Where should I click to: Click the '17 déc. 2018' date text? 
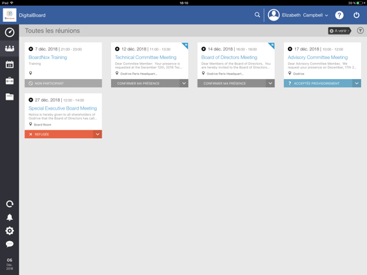pos(306,49)
